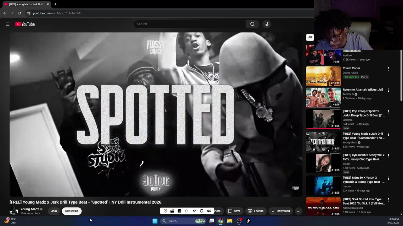Go to the YouTube home logo

[25, 24]
